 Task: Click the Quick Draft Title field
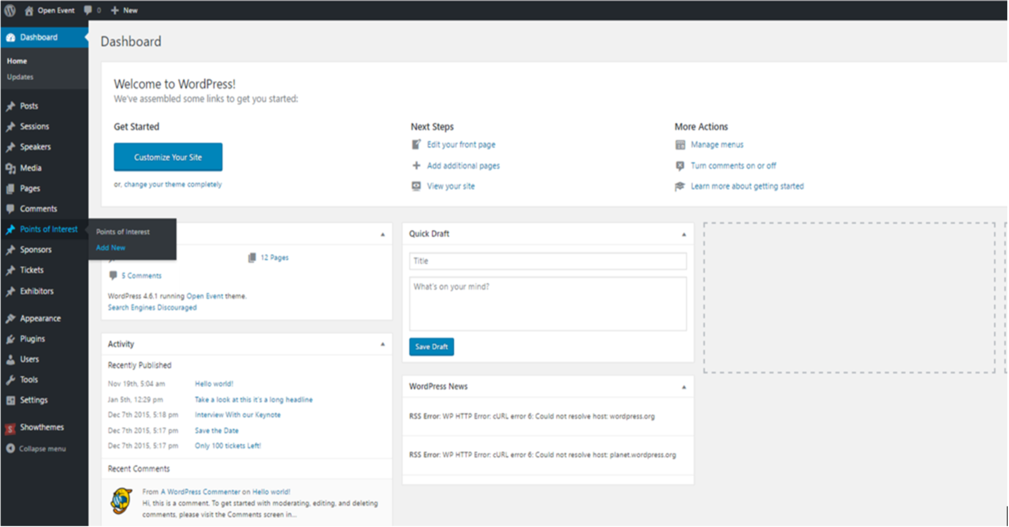point(548,261)
